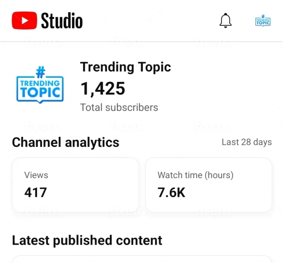The image size is (283, 263).
Task: Click the Views label in analytics
Action: [x=36, y=175]
